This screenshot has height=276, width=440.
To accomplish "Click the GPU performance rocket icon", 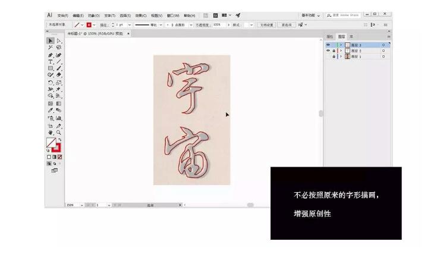I will point(238,15).
